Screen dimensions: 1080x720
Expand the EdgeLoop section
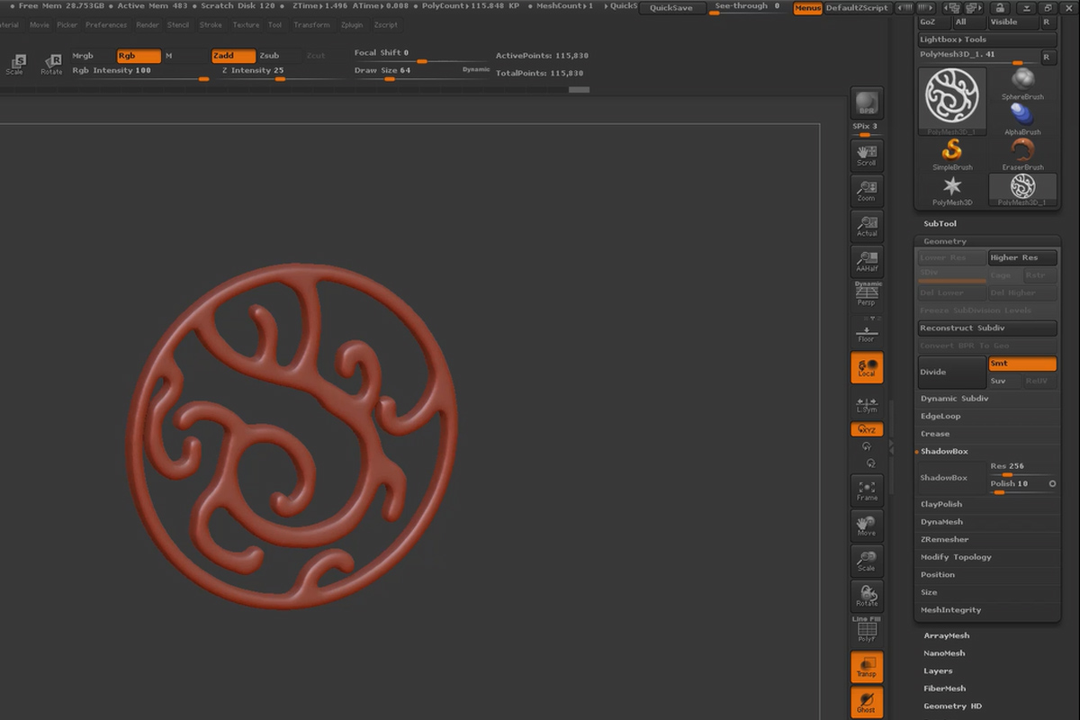click(940, 416)
